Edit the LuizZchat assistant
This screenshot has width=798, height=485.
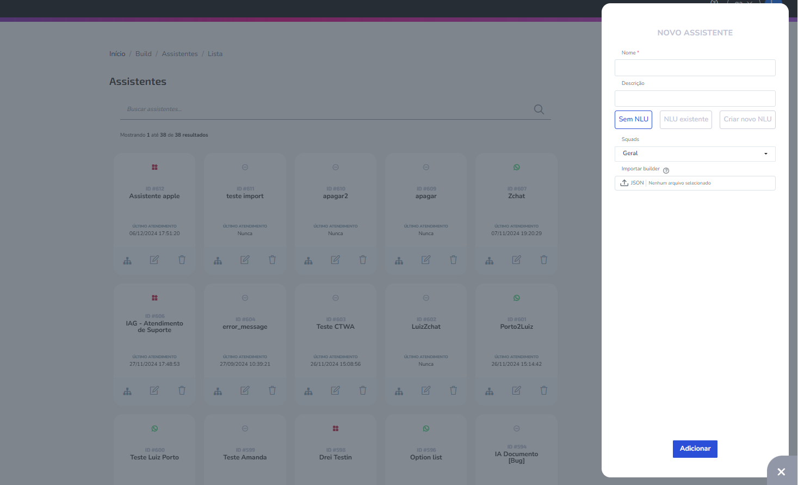(426, 391)
